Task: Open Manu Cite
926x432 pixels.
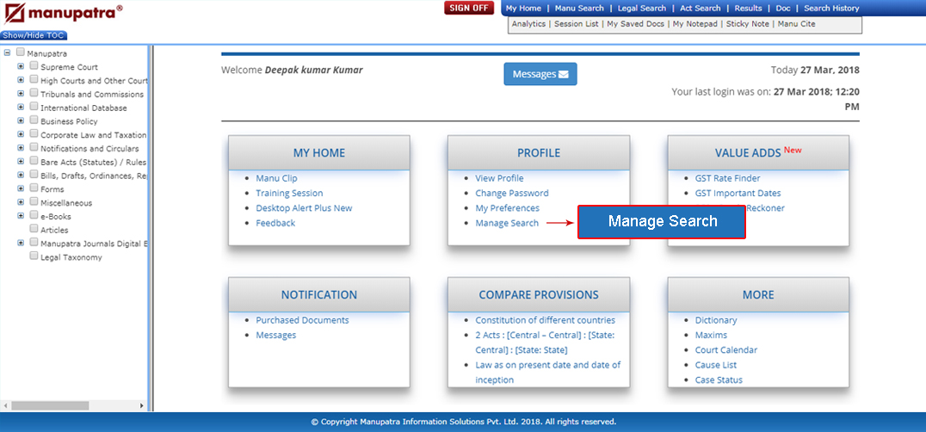Action: (797, 24)
